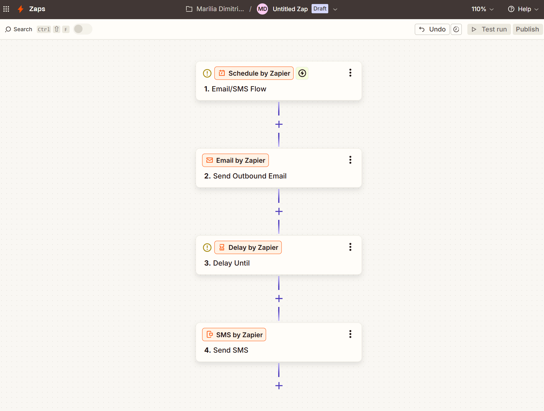The image size is (544, 411).
Task: Select the Schedule by Zapier app chip
Action: coord(254,73)
